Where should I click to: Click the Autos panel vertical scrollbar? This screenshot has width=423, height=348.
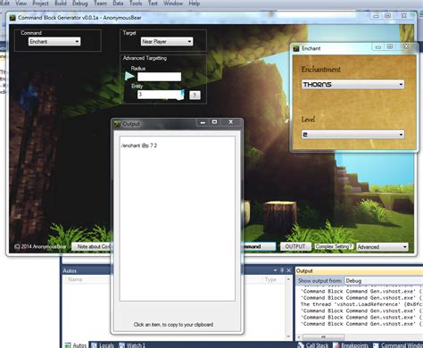(288, 308)
